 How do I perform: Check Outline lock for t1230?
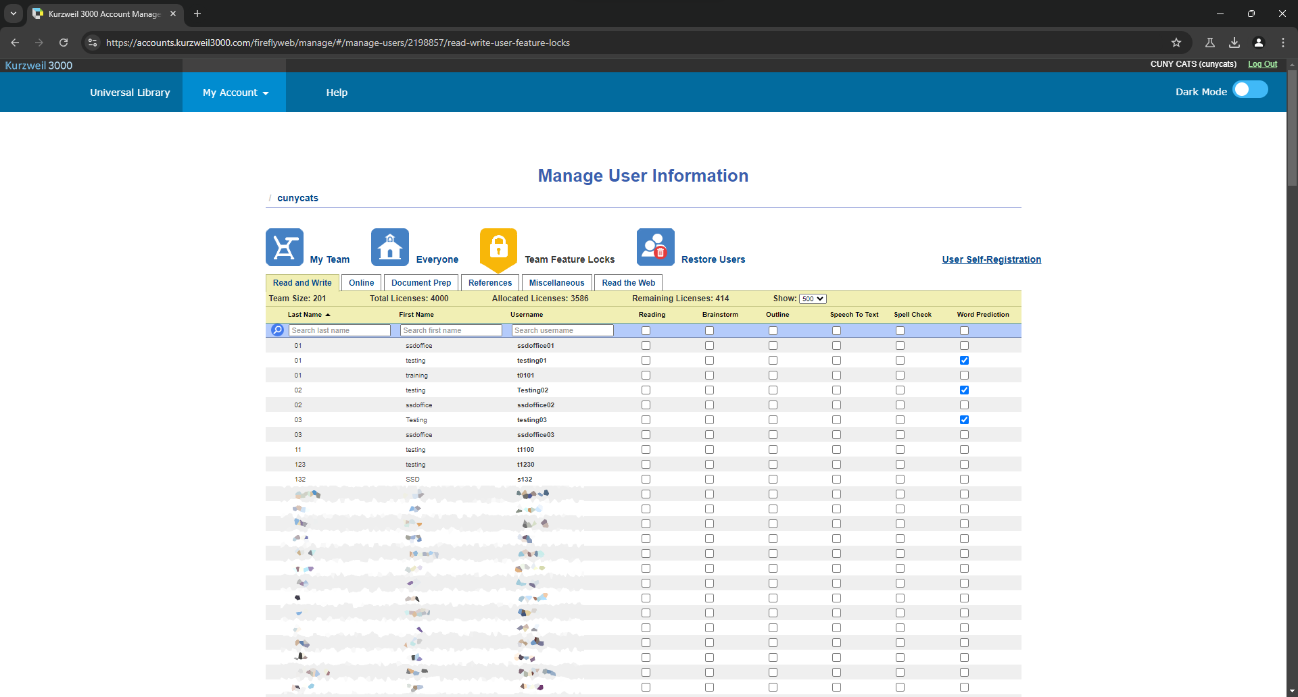pos(773,465)
